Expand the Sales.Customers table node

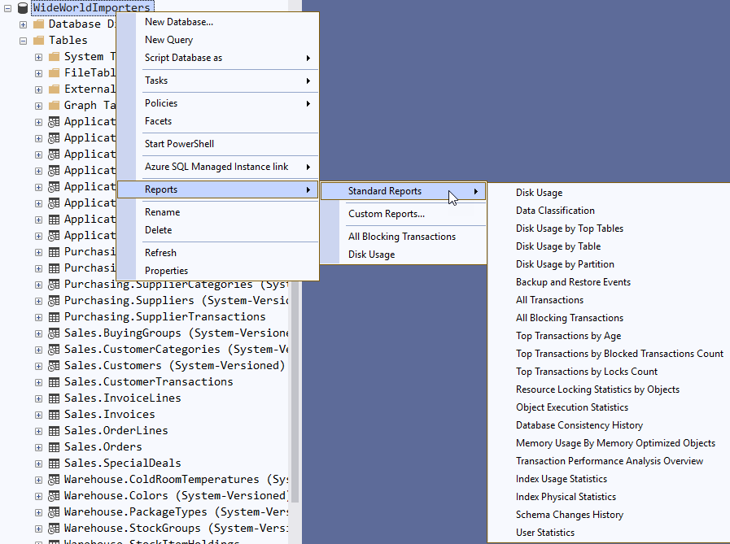tap(38, 367)
